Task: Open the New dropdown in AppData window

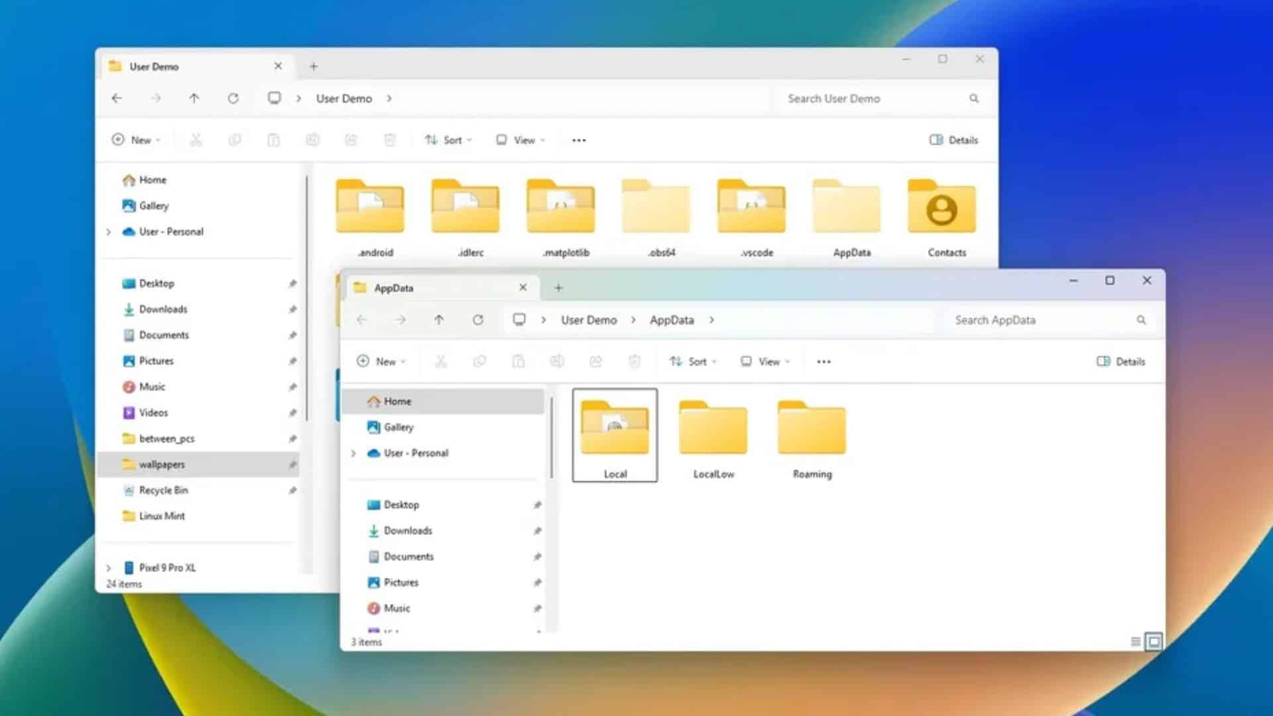Action: (381, 361)
